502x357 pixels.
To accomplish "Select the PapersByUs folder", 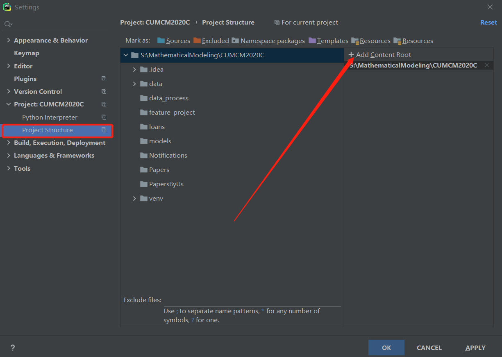I will (x=161, y=184).
